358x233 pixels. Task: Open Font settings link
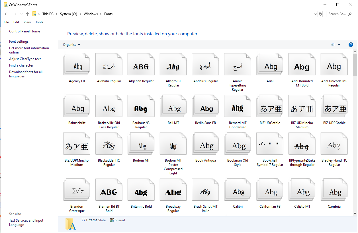pyautogui.click(x=19, y=42)
